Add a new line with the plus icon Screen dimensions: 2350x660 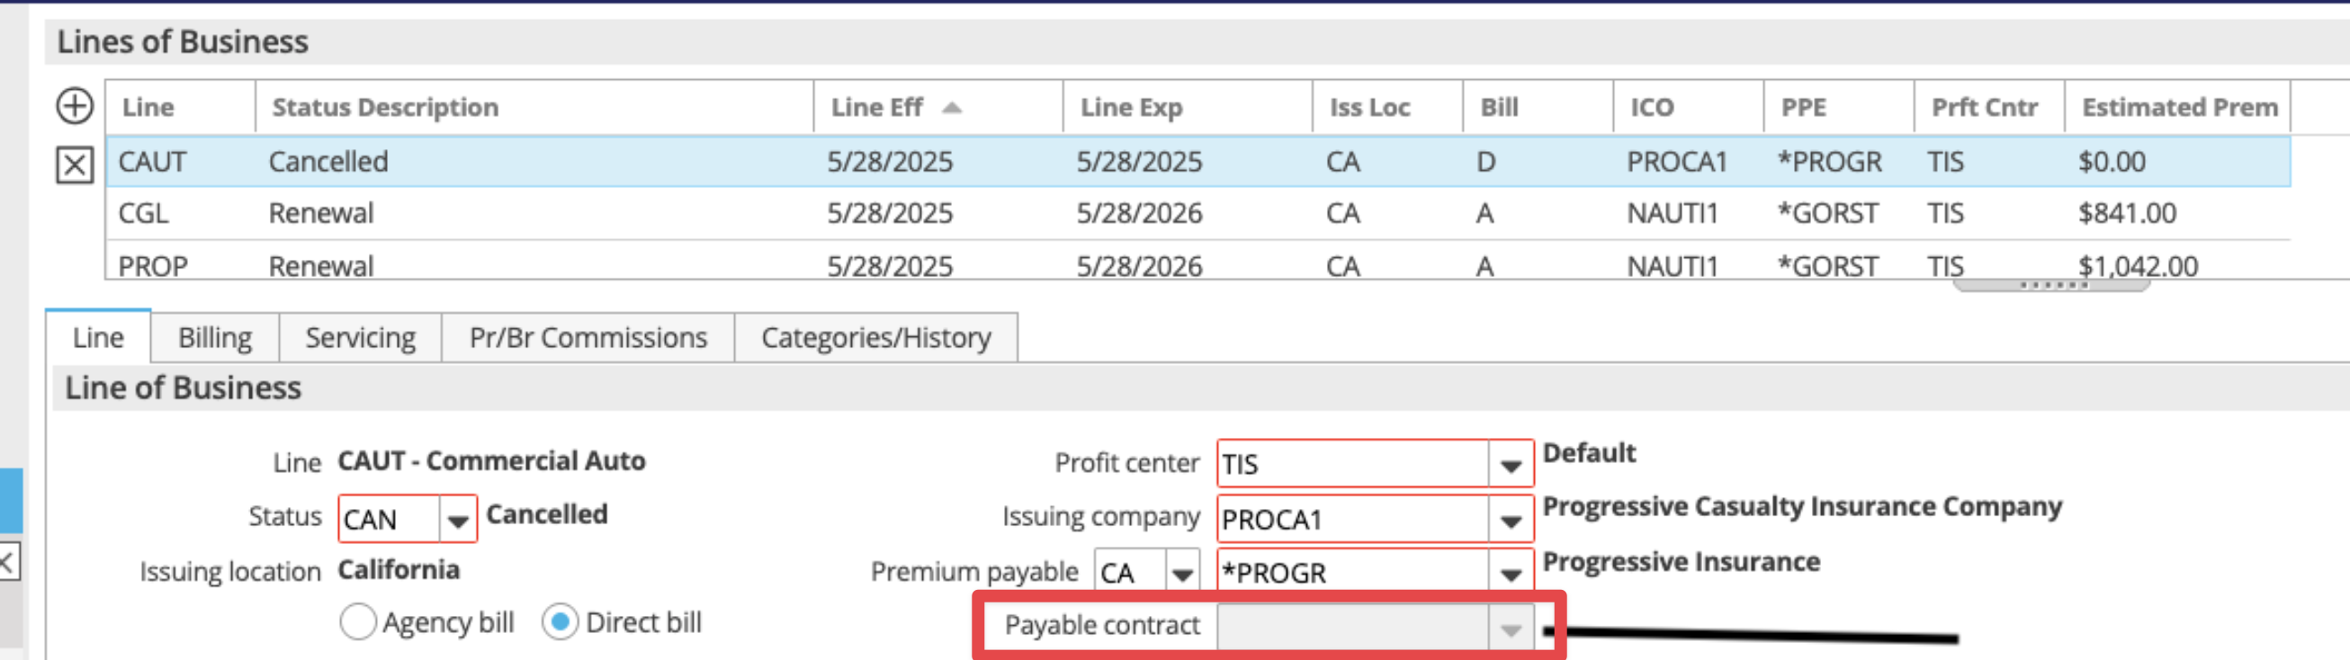click(75, 107)
